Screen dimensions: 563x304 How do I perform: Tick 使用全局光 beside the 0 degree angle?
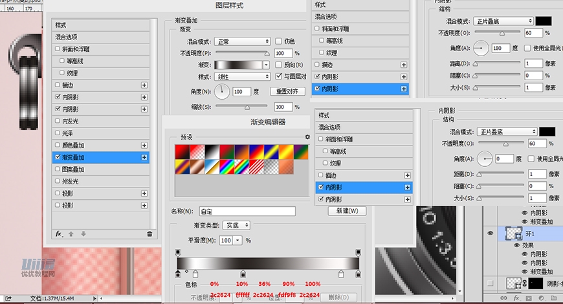531,158
